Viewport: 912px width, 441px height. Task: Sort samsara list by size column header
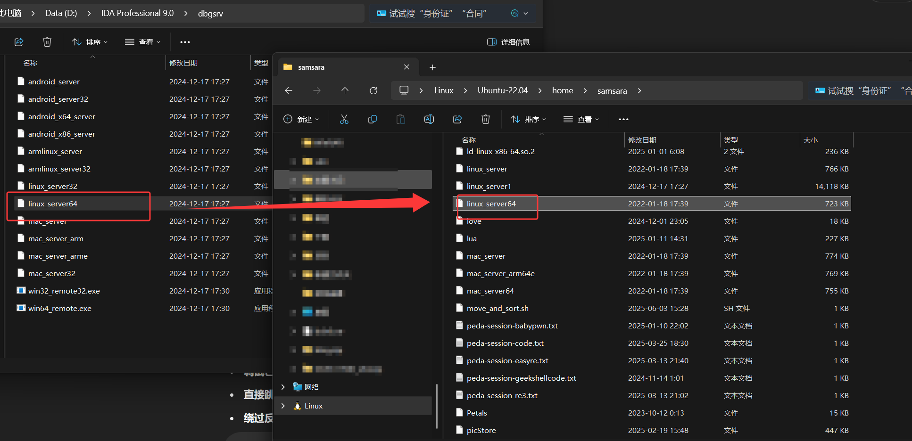click(x=811, y=140)
